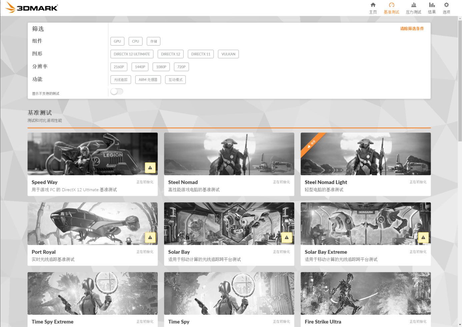The width and height of the screenshot is (462, 327).
Task: Toggle the show unsupported tests switch
Action: pos(117,91)
